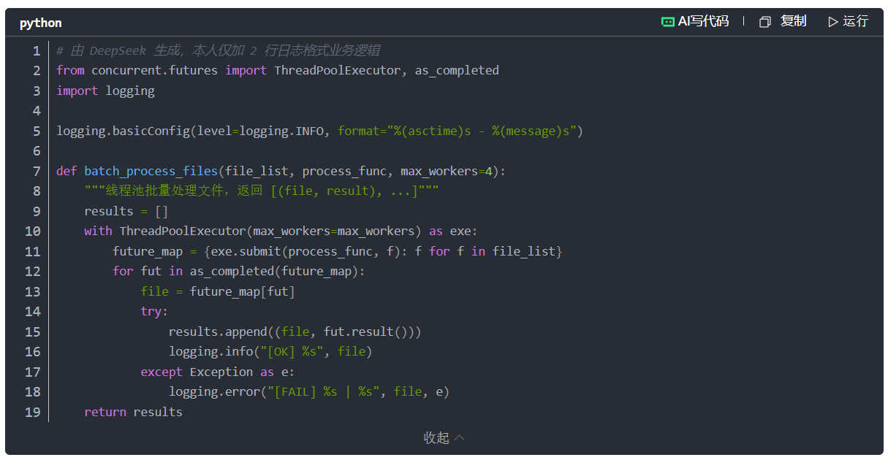Click the DeepSeek comment on first line

pos(218,50)
